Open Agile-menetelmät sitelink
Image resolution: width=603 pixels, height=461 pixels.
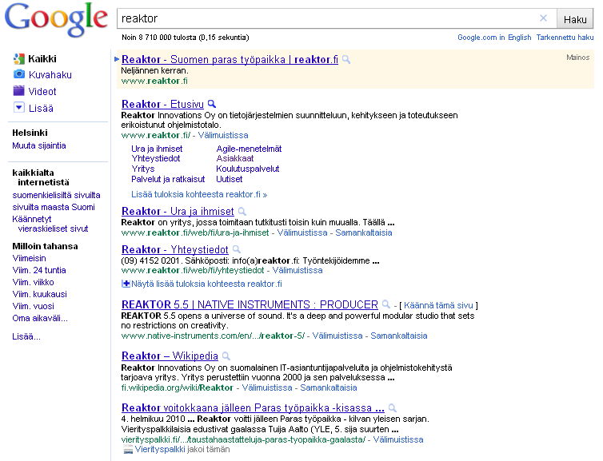[249, 149]
